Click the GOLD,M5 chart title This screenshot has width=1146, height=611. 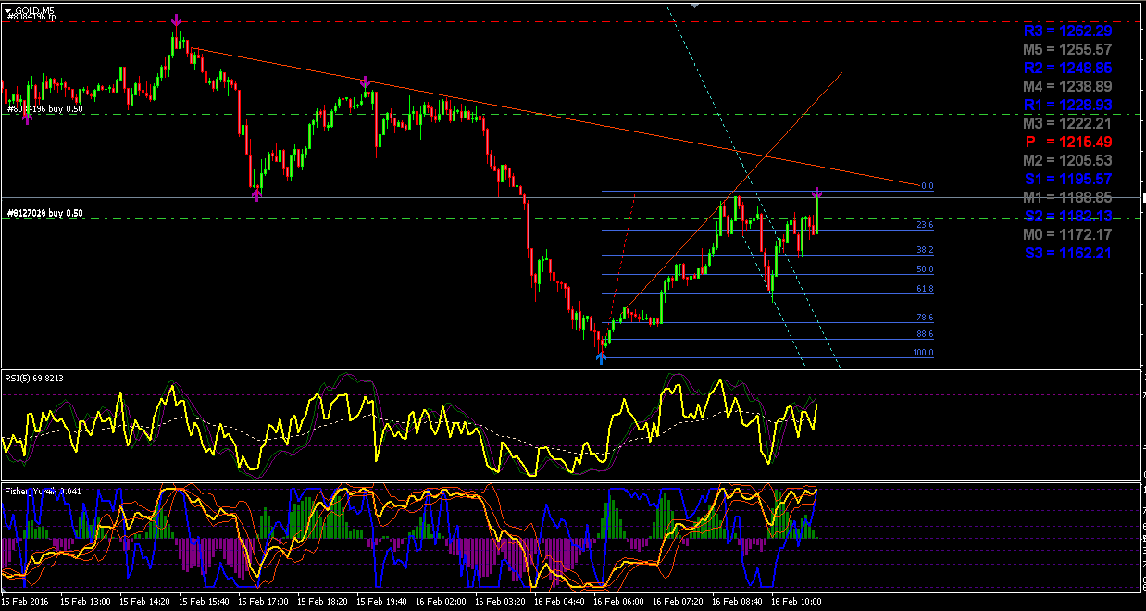click(32, 10)
